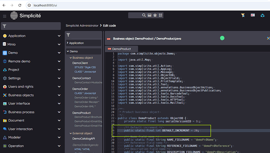Screen dimensions: 270x153
Task: Expand Remote demo menu chevron
Action: [59, 61]
